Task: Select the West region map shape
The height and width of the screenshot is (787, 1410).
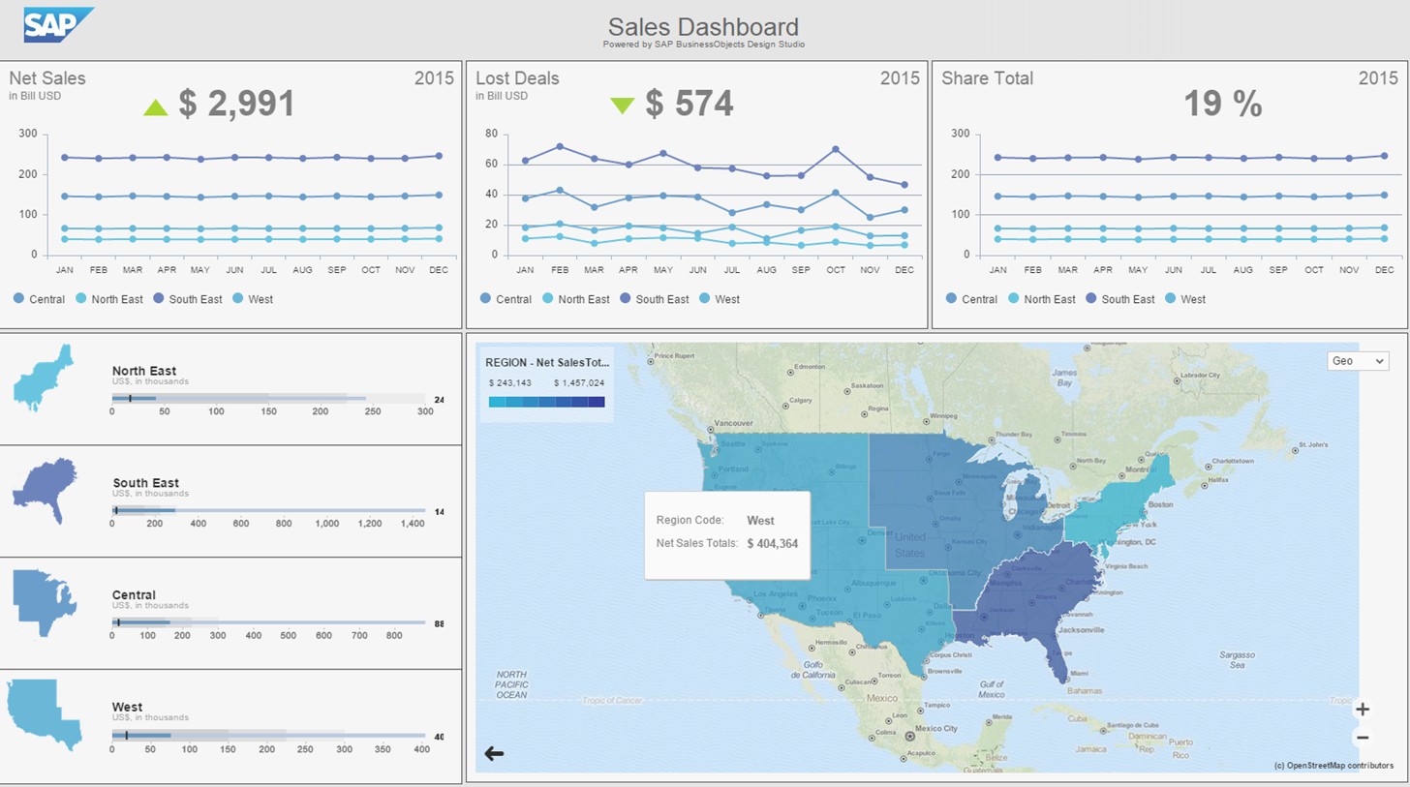Action: pos(43,713)
